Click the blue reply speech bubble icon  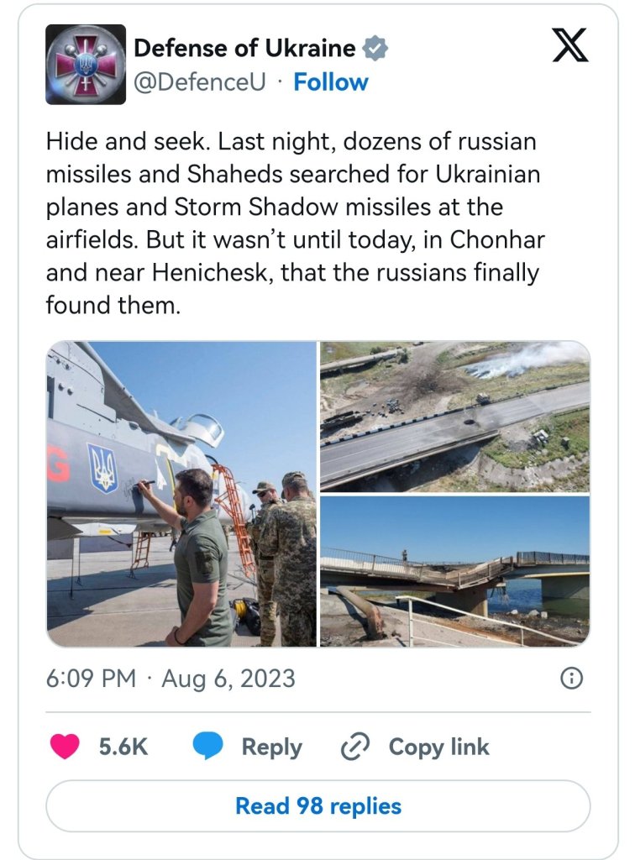207,747
